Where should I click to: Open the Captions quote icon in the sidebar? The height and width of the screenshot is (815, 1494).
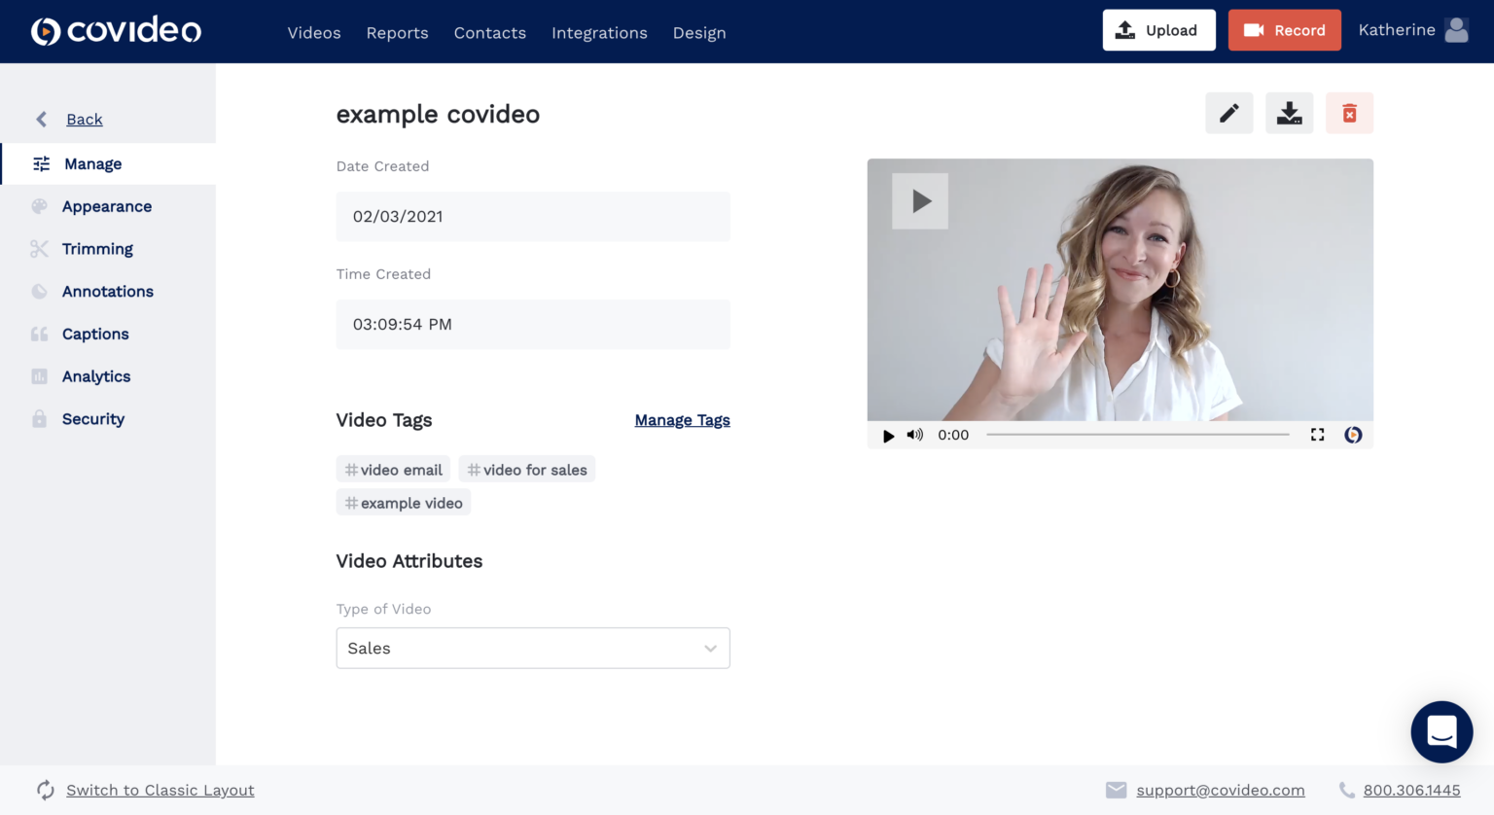[x=40, y=334]
